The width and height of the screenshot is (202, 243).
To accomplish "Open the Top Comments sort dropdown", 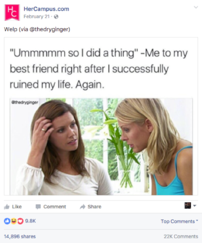I will (179, 221).
